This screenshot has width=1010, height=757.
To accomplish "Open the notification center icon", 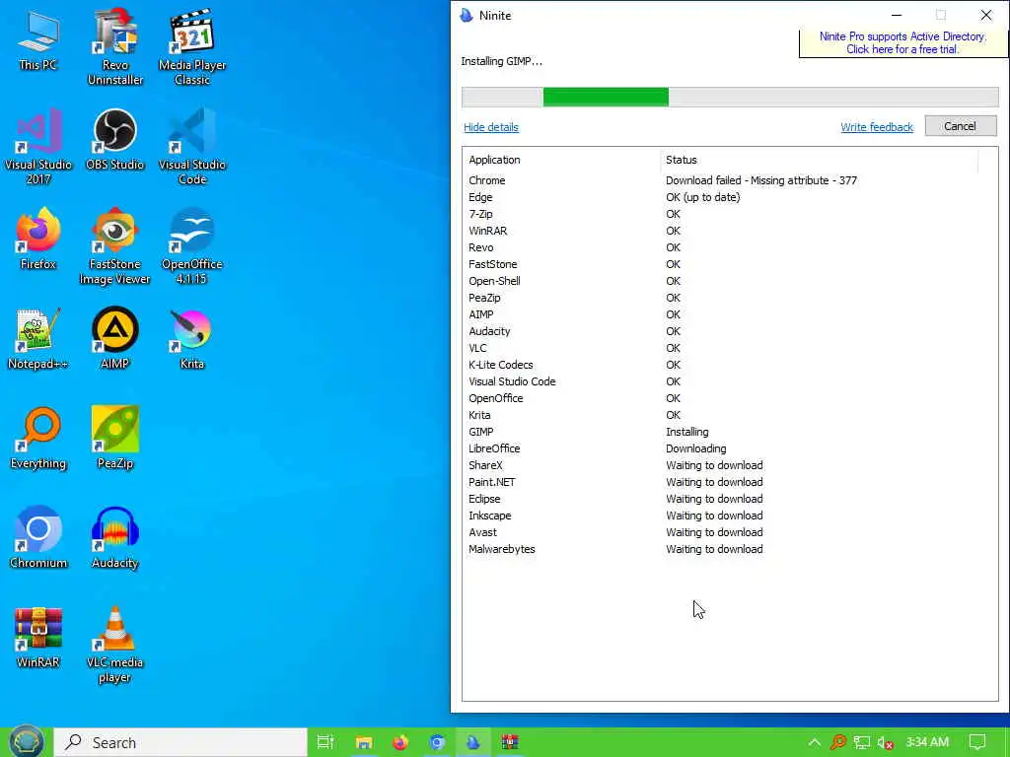I will click(977, 742).
